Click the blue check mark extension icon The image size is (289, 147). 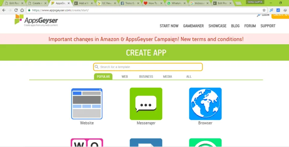pos(278,10)
